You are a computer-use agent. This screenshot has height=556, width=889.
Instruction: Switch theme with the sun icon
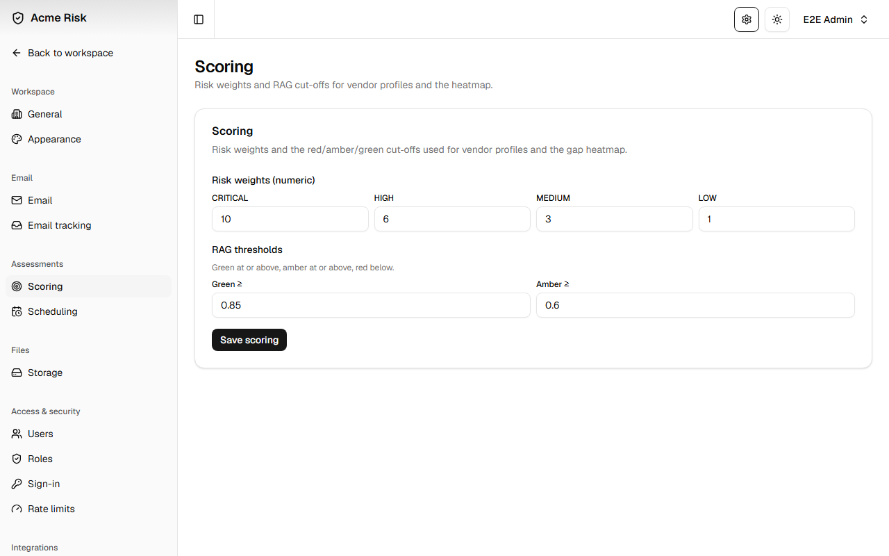point(777,19)
